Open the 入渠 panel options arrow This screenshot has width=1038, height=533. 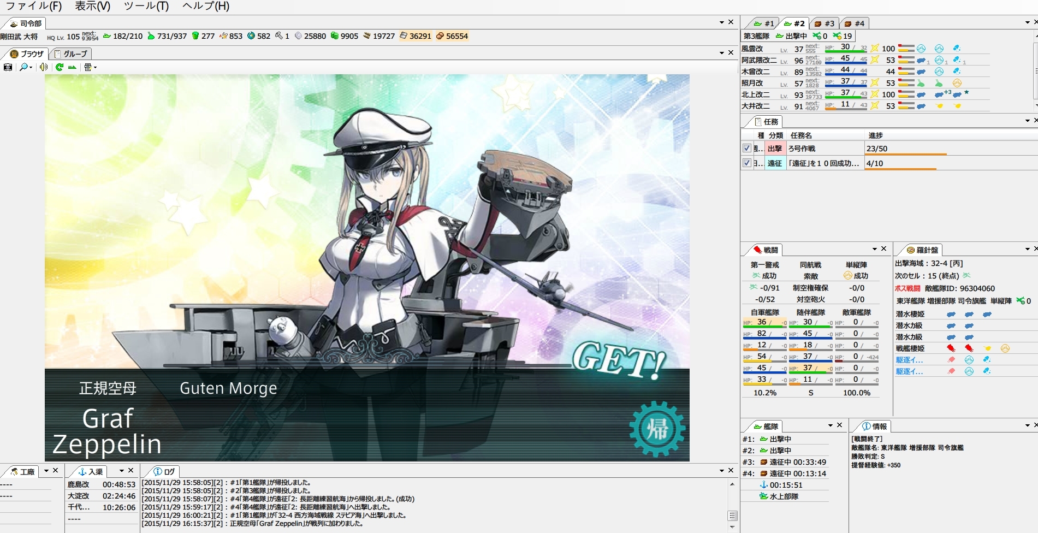122,471
